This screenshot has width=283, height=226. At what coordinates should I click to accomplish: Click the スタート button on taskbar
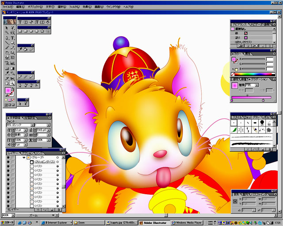pos(8,222)
